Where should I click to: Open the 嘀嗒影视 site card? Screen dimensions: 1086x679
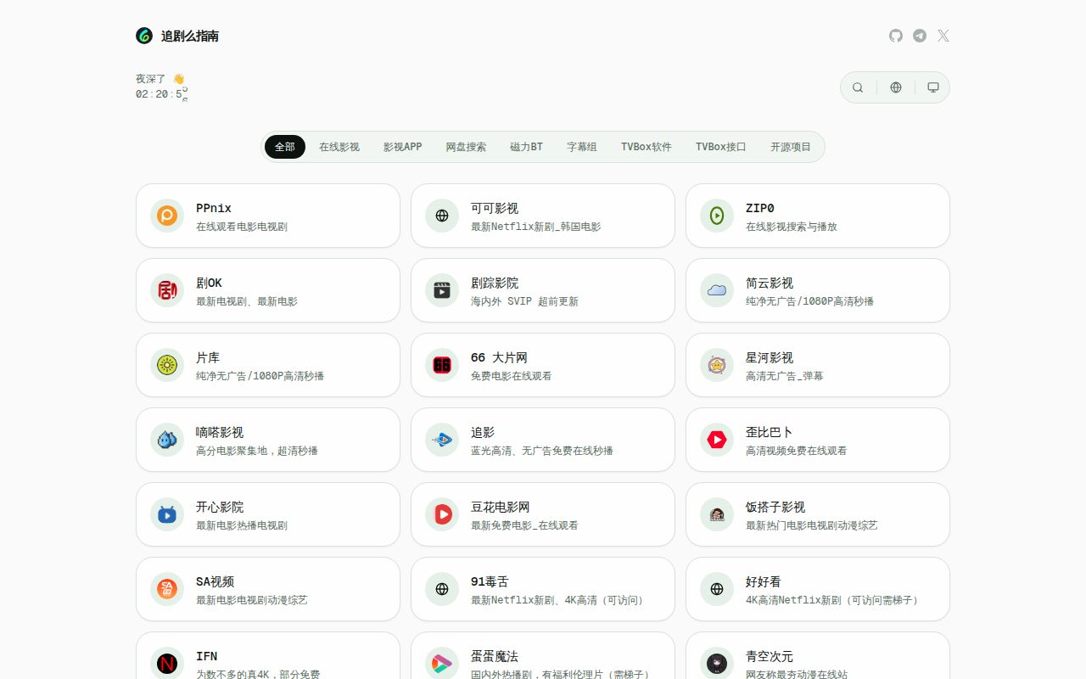click(x=268, y=440)
